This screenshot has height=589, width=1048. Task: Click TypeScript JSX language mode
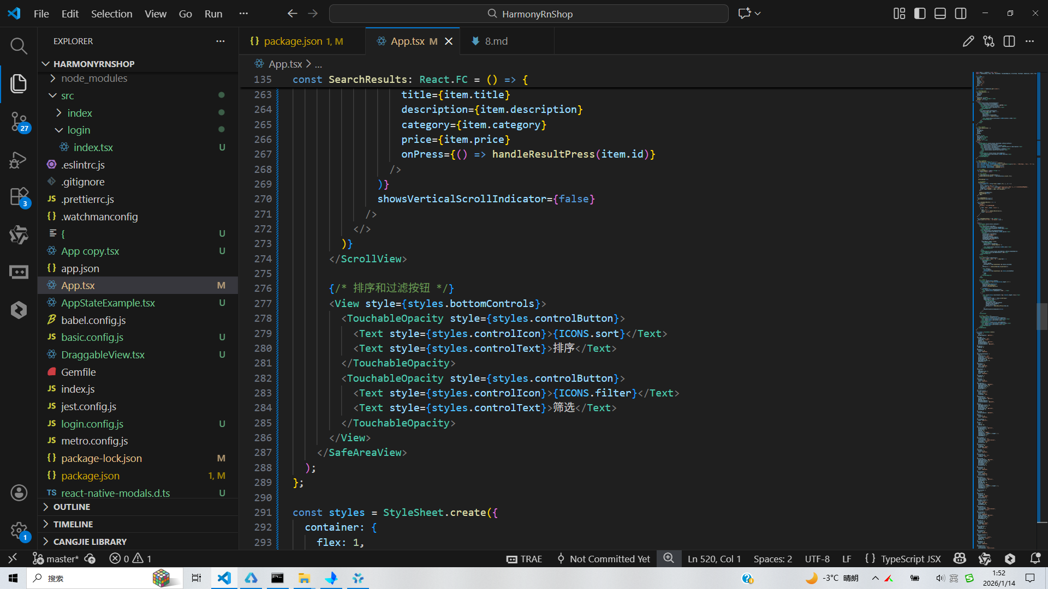(x=910, y=558)
